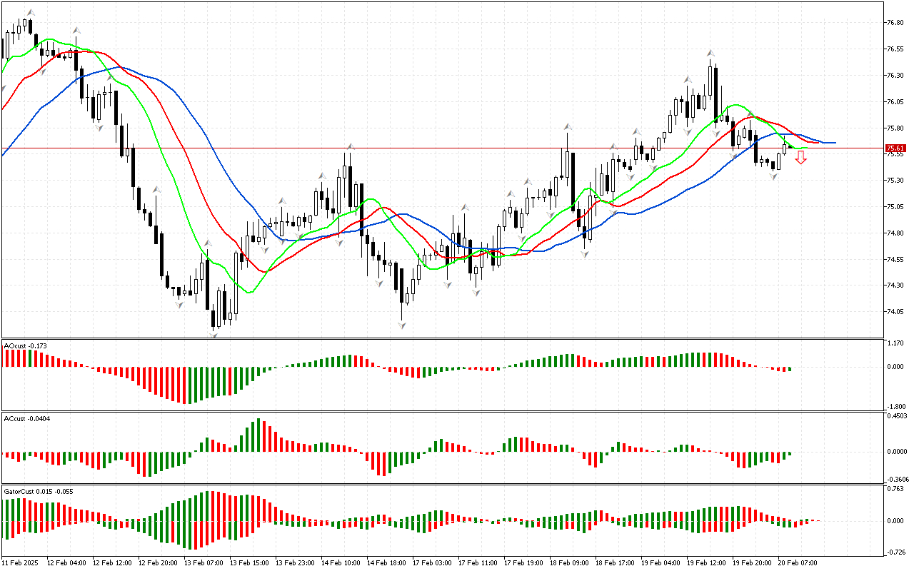The height and width of the screenshot is (571, 914).
Task: Click the red down-arrow sell signal marker
Action: click(801, 158)
